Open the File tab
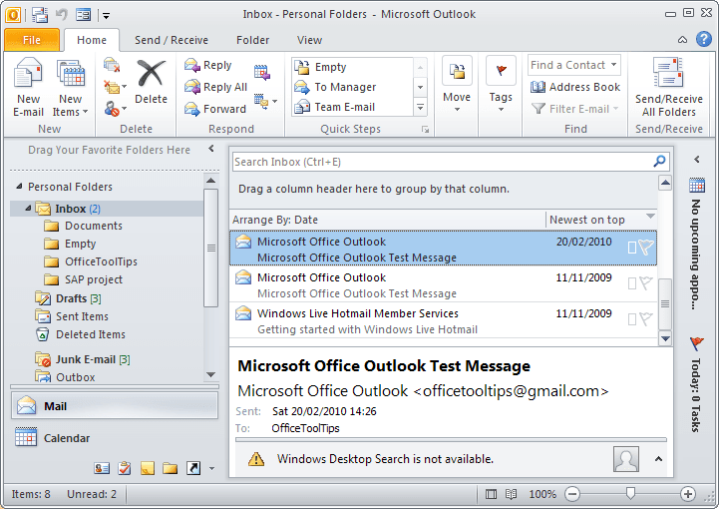This screenshot has width=719, height=509. pyautogui.click(x=32, y=40)
